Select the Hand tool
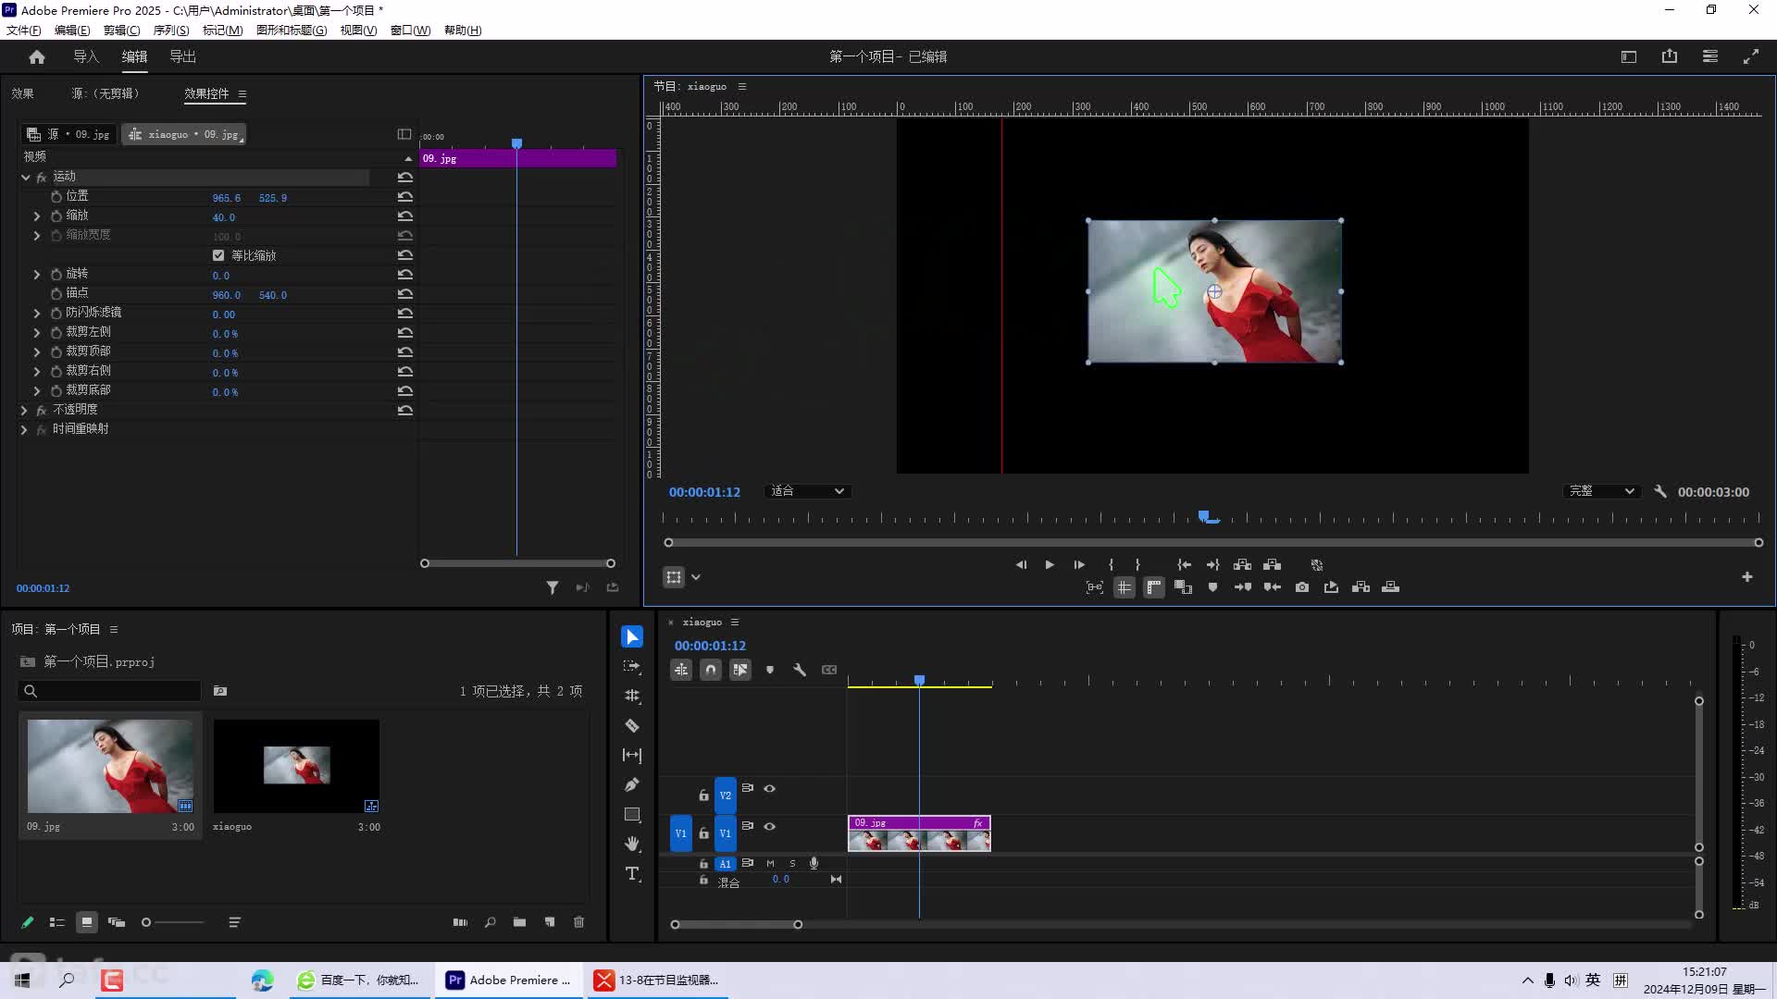 (632, 845)
